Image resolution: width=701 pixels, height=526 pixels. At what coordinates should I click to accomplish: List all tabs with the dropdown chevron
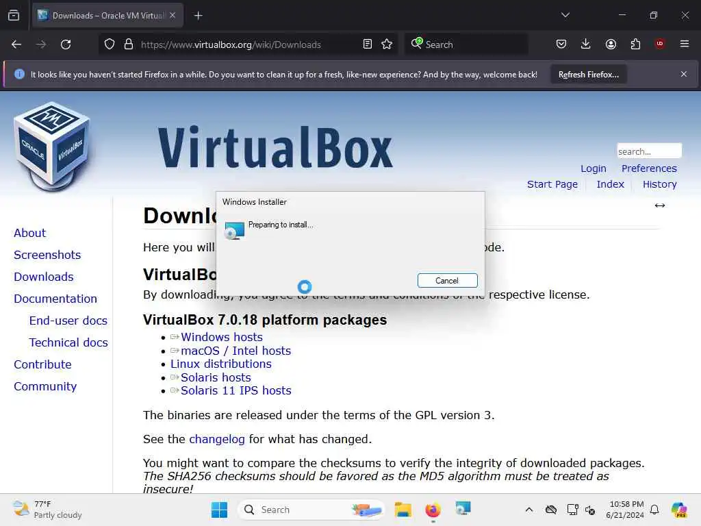coord(565,15)
